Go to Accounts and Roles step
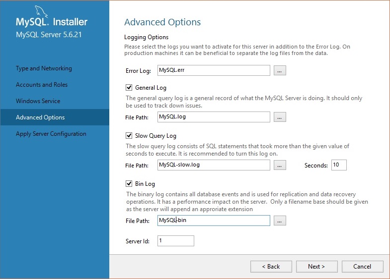 (42, 85)
